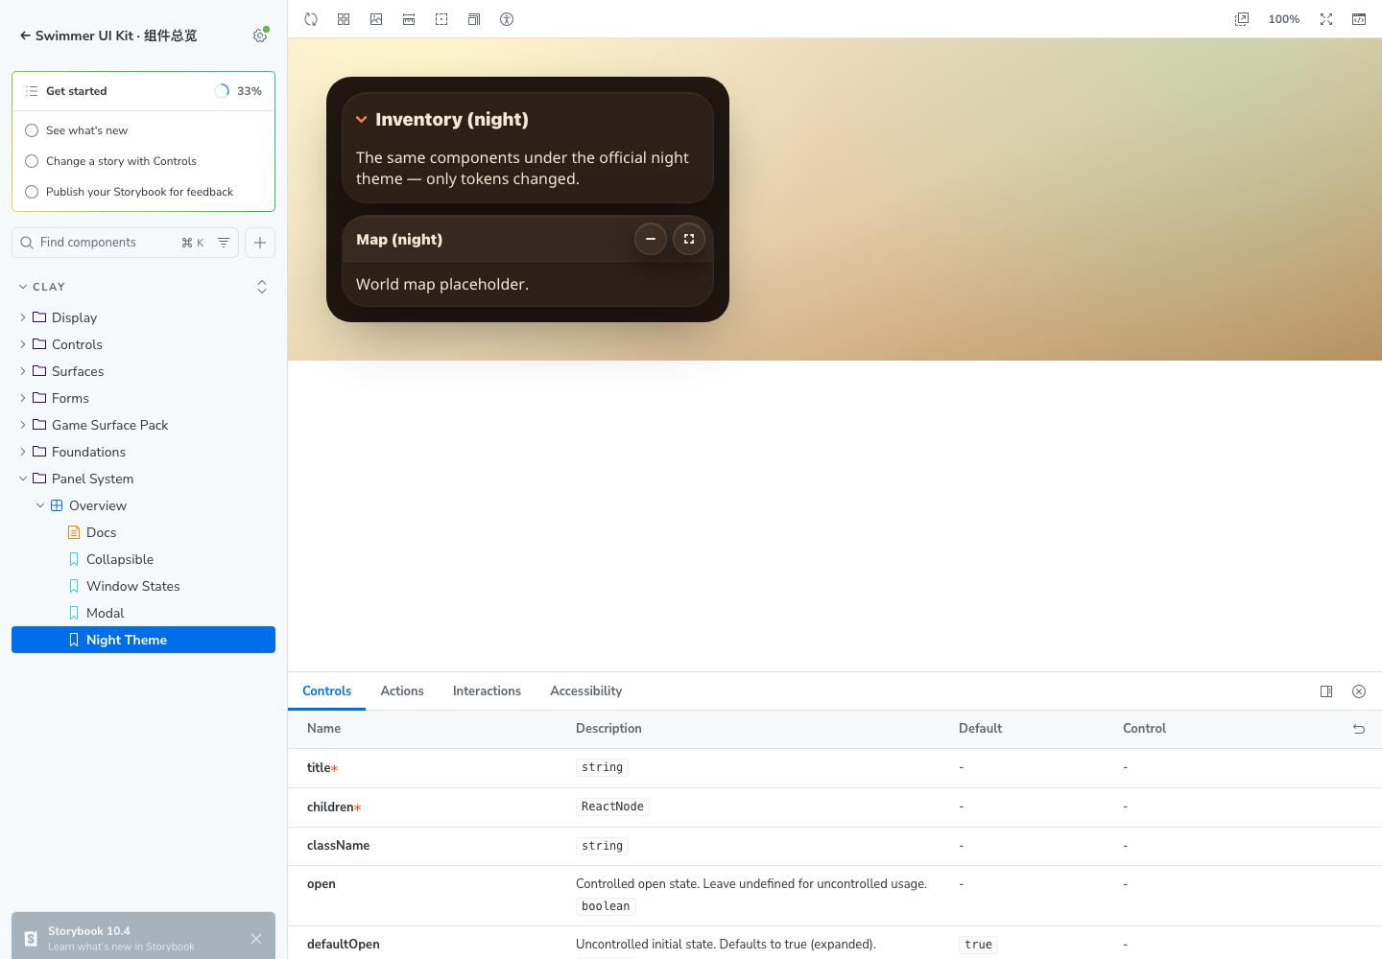Open the accessibility vision simulator icon
The image size is (1382, 959).
click(507, 19)
